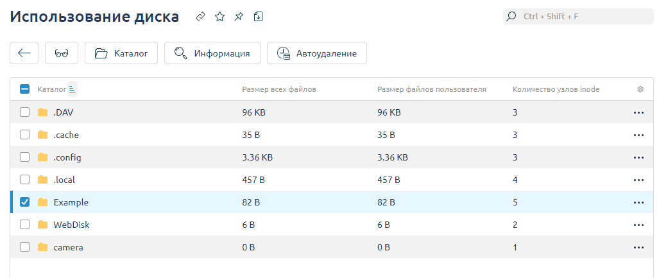Select the .config folder name
Viewport: 659px width, 278px height.
point(67,158)
